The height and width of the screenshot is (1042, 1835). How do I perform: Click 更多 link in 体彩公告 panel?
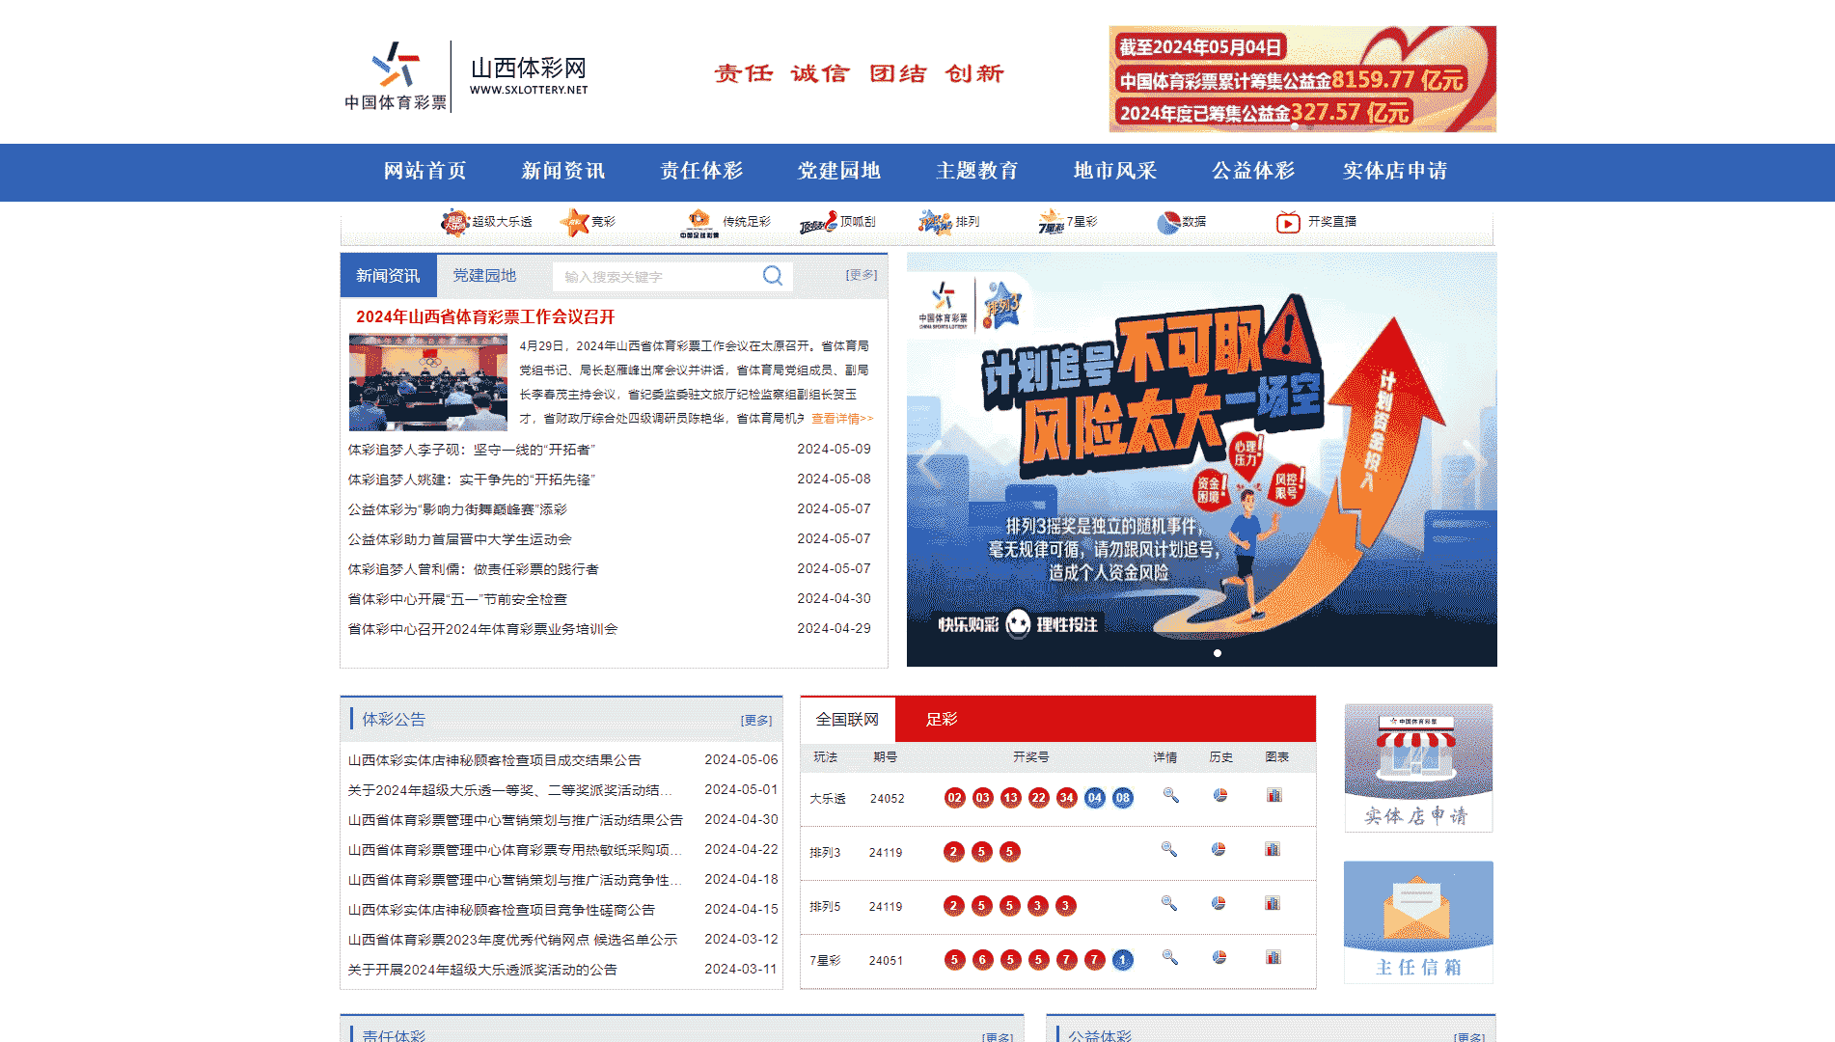(x=756, y=721)
